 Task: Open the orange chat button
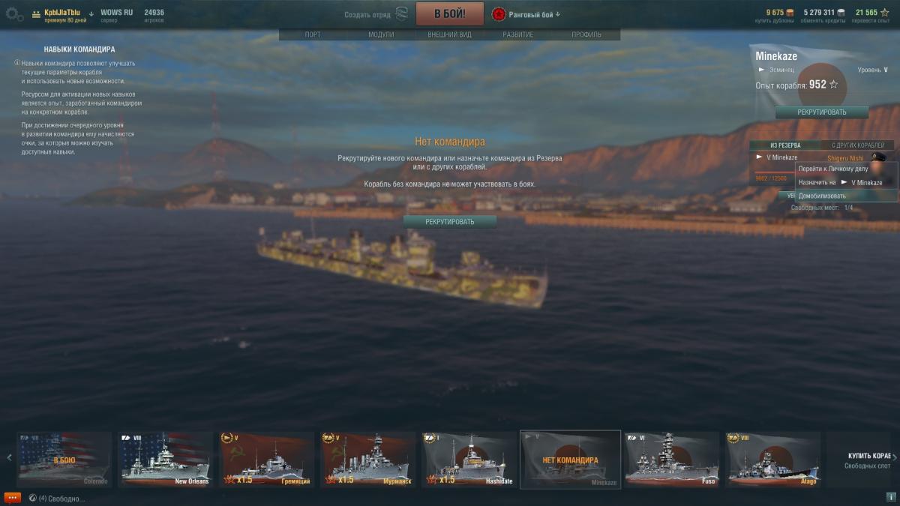[12, 498]
